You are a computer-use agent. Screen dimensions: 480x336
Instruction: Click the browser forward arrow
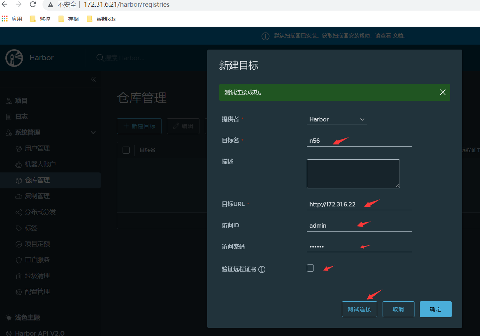pyautogui.click(x=18, y=4)
